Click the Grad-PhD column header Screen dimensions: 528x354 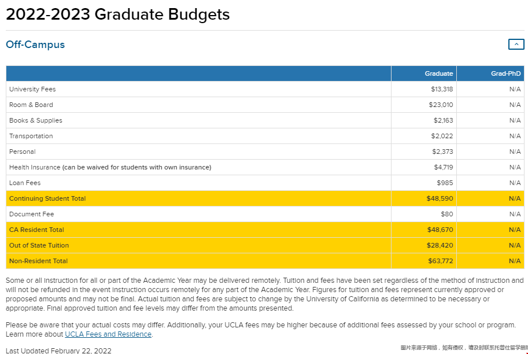pyautogui.click(x=505, y=73)
